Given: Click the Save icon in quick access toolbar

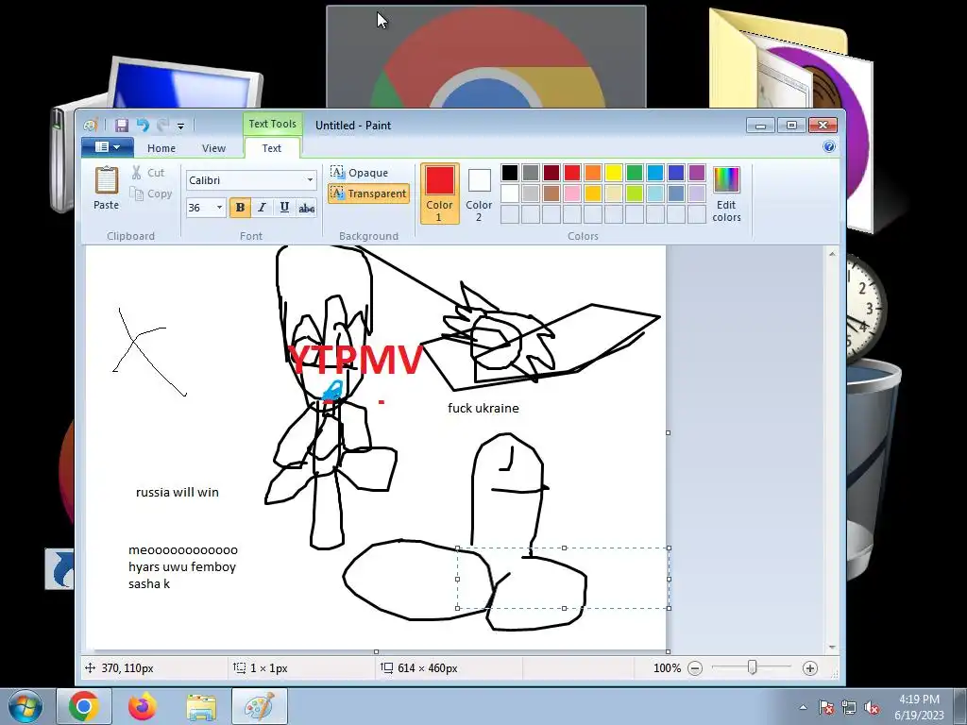Looking at the screenshot, I should pyautogui.click(x=122, y=126).
